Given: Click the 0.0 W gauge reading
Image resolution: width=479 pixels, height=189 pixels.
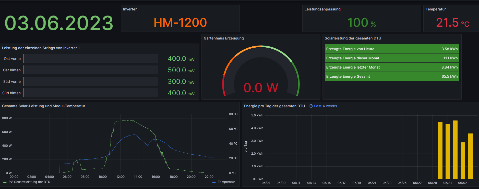Looking at the screenshot, I should 261,88.
